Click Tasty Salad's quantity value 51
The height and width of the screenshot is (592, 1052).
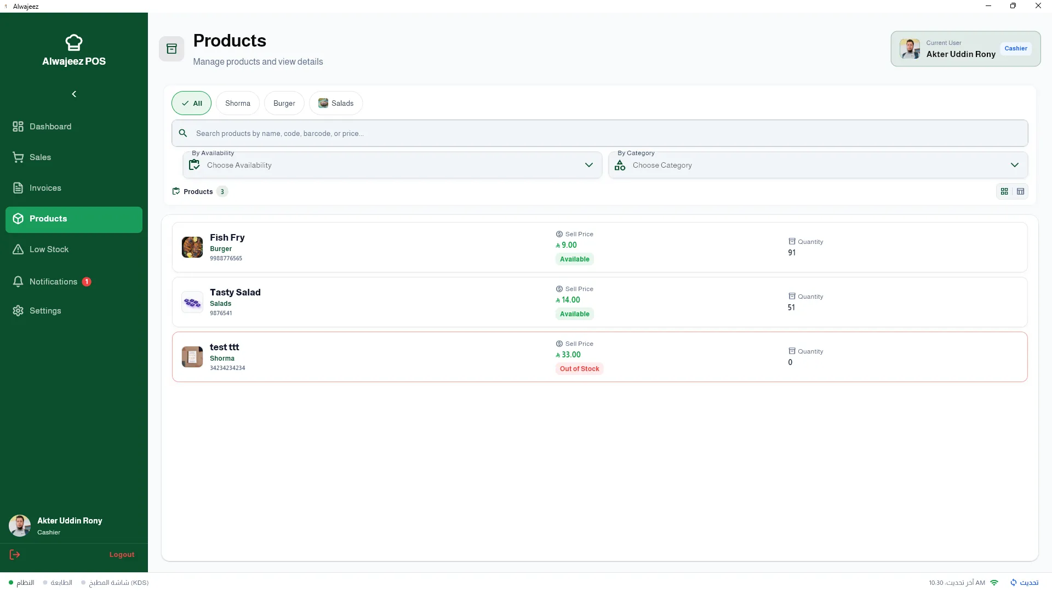click(791, 308)
